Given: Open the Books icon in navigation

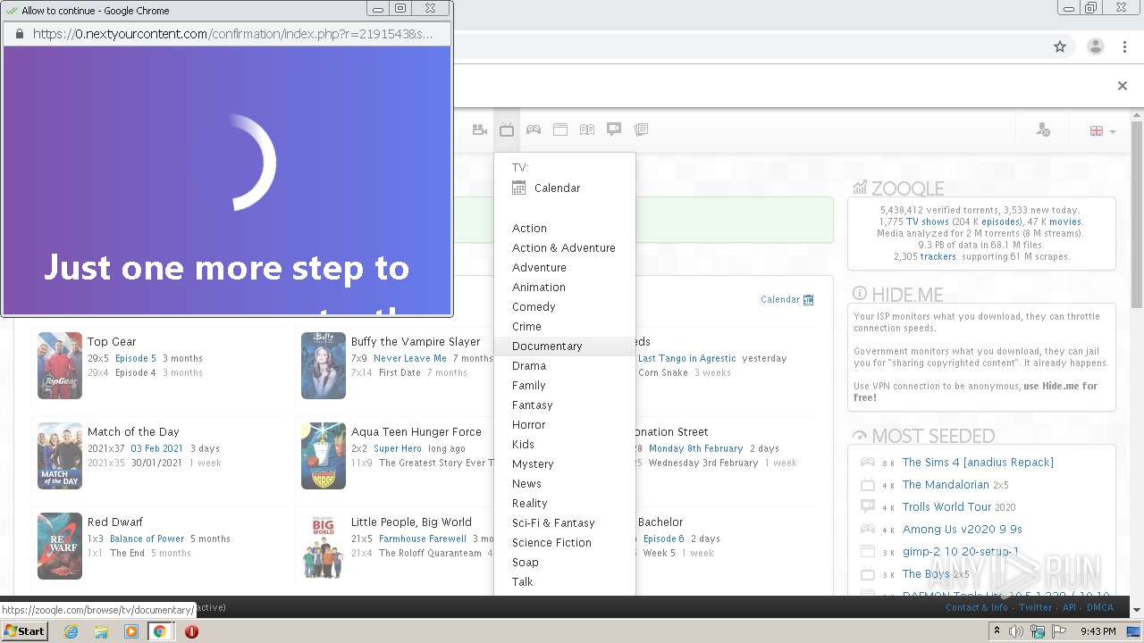Looking at the screenshot, I should coord(587,129).
